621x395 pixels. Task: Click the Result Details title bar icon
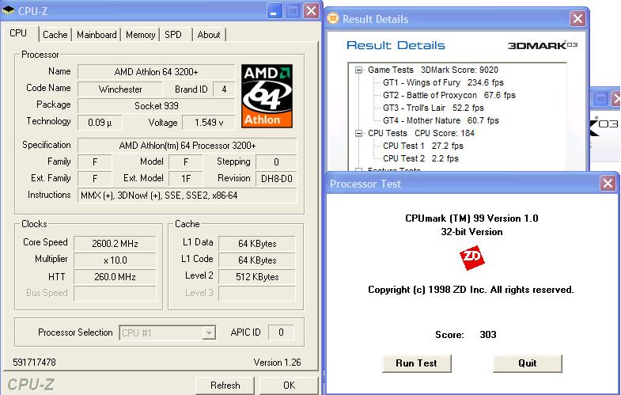334,18
